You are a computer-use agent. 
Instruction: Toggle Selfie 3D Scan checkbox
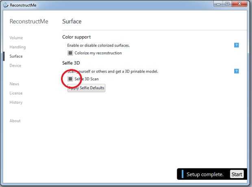pos(70,79)
